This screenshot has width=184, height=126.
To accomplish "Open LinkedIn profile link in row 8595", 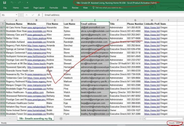I will [x=152, y=114].
